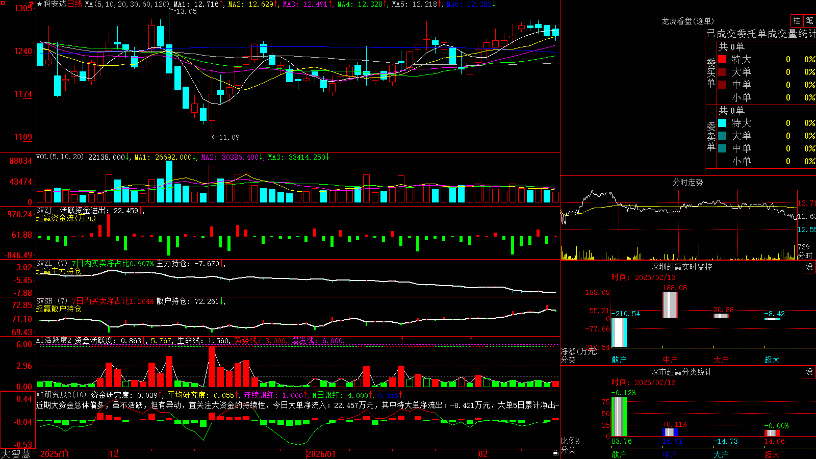Click the 散户 83.76 bar in 分类统计
Screen dimensions: 816x459
point(619,417)
